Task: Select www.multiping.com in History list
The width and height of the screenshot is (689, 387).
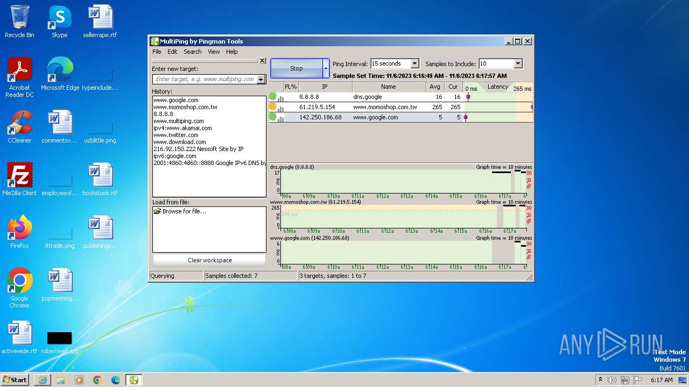Action: click(179, 121)
